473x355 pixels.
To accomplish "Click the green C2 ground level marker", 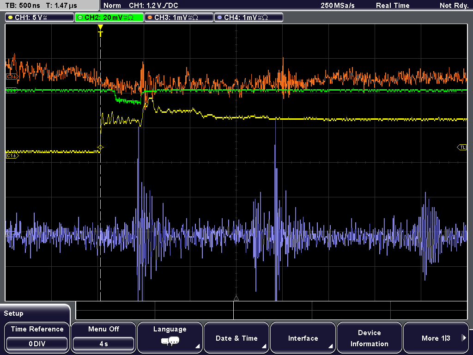I will 12,90.
